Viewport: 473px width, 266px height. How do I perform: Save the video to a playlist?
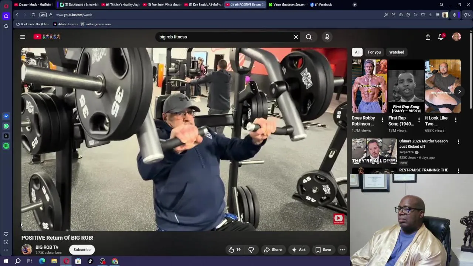point(323,250)
